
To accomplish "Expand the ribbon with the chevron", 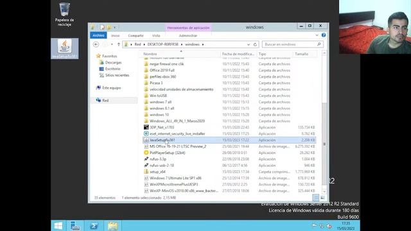I will [317, 35].
